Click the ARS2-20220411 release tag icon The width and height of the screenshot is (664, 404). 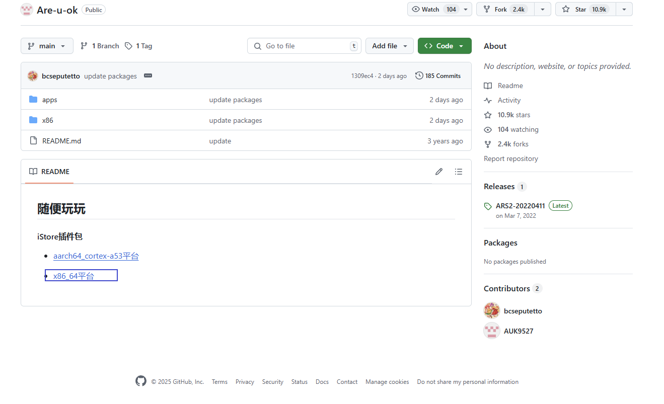pos(488,206)
